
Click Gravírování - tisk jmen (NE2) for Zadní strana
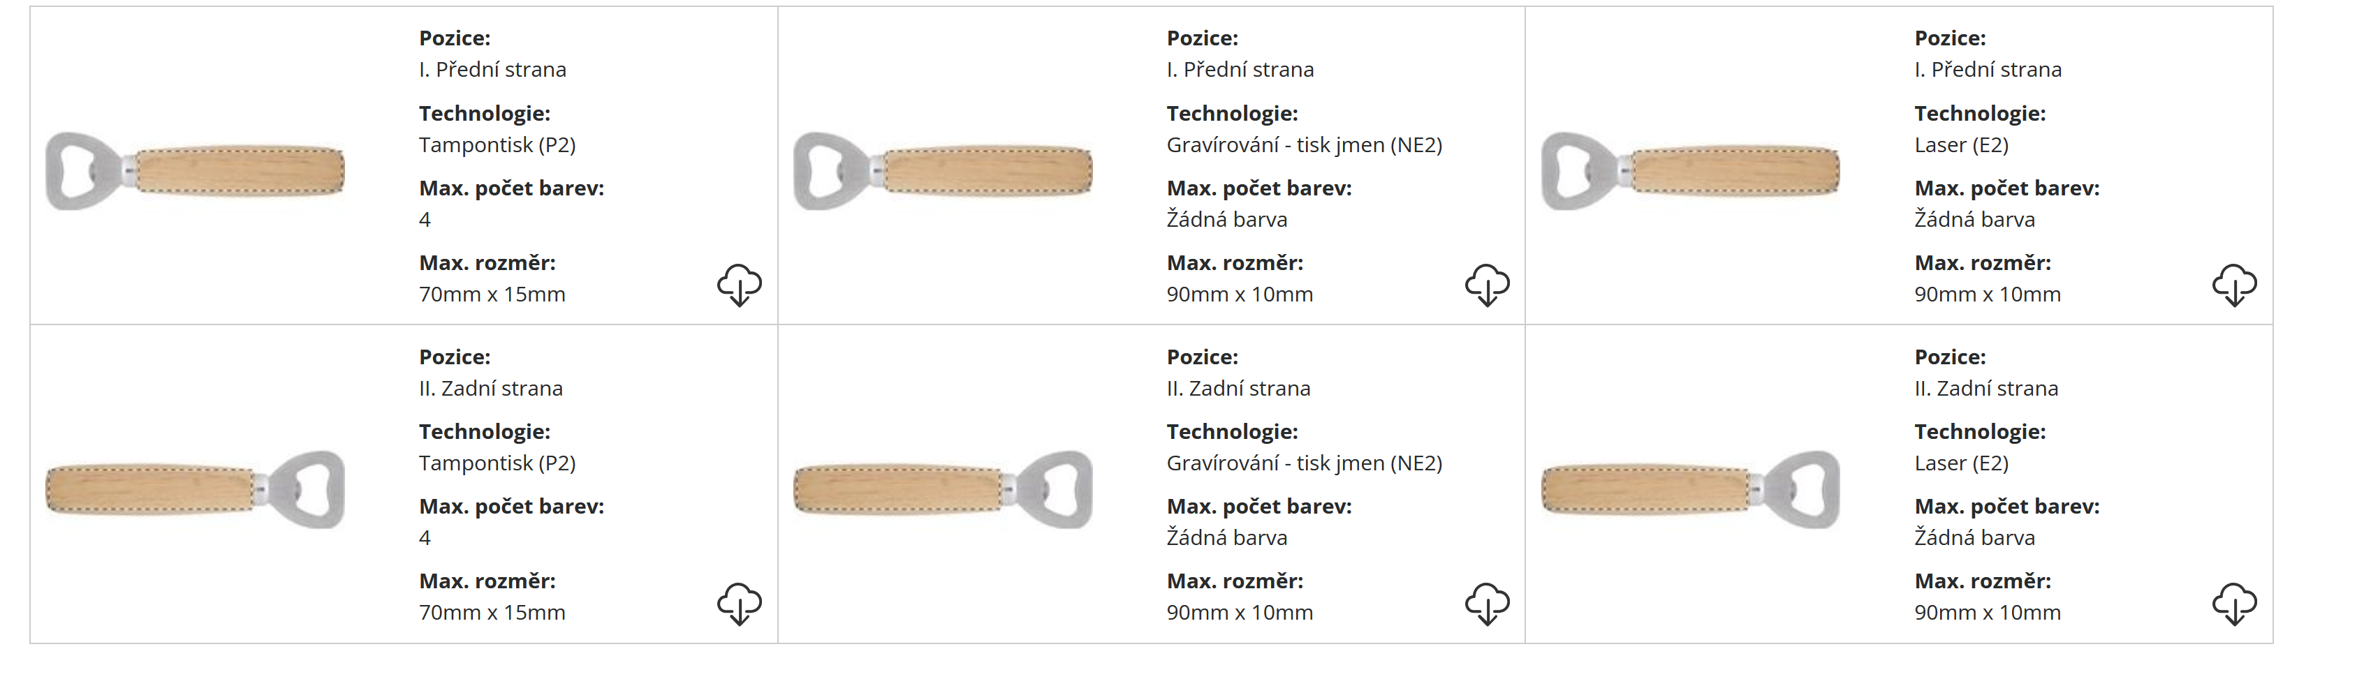coord(1304,463)
